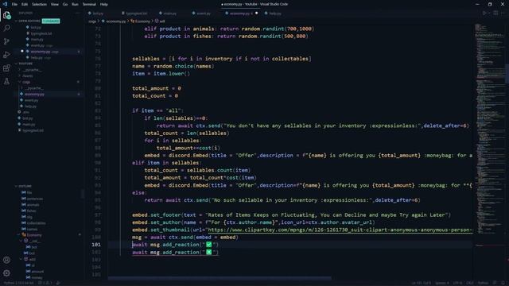Screen dimensions: 509x286
Task: Click the errors and warnings status icon
Action: point(45,283)
